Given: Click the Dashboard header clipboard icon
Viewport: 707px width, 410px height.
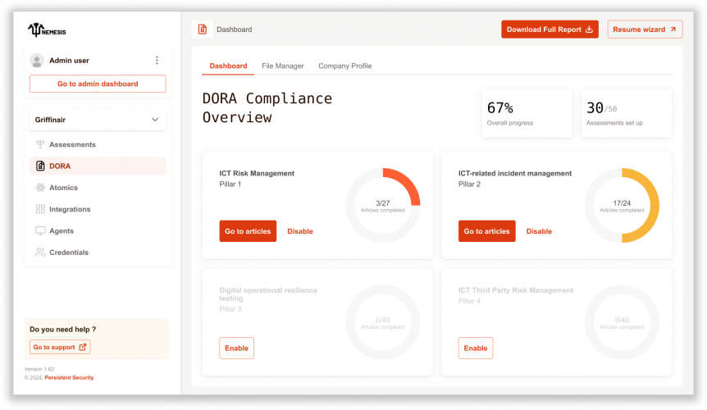Looking at the screenshot, I should click(203, 30).
